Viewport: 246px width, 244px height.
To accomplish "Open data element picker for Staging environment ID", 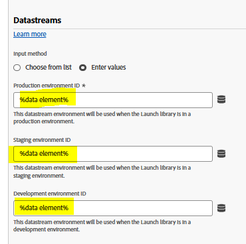I will coord(221,154).
